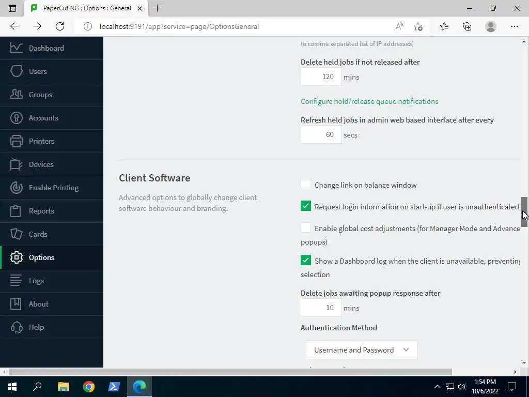
Task: Click the Options gear icon
Action: (16, 257)
